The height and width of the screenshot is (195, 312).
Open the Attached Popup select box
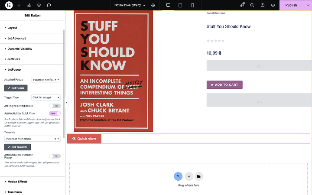[x=46, y=80]
